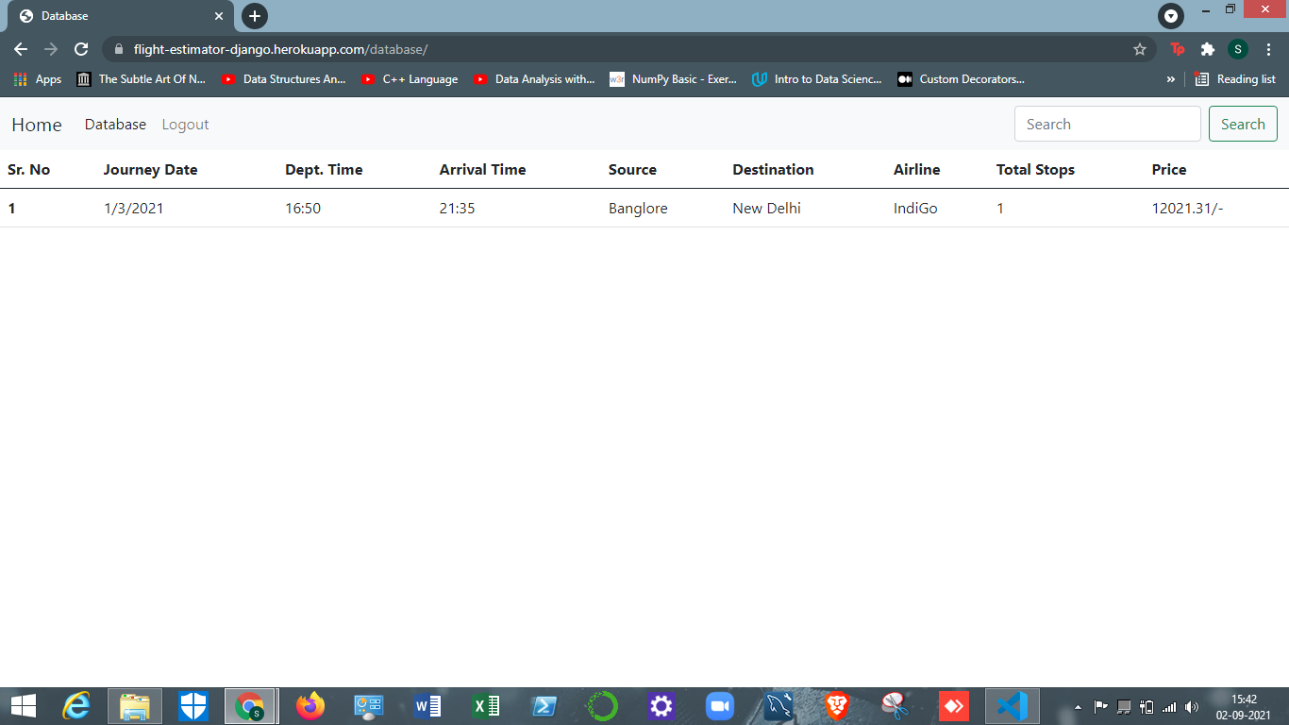Click the green Search button

click(1243, 124)
